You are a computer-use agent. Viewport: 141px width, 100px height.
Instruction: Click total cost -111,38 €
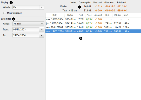click(x=122, y=7)
